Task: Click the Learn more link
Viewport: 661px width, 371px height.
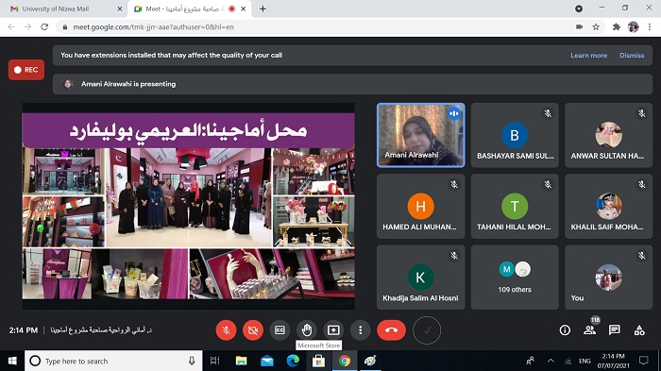Action: tap(589, 56)
